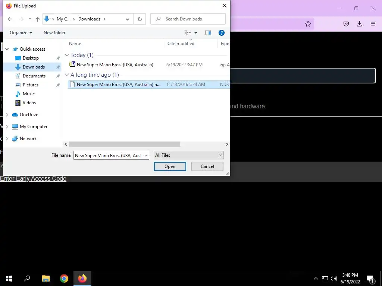
Task: Collapse the Quick access tree
Action: 7,49
